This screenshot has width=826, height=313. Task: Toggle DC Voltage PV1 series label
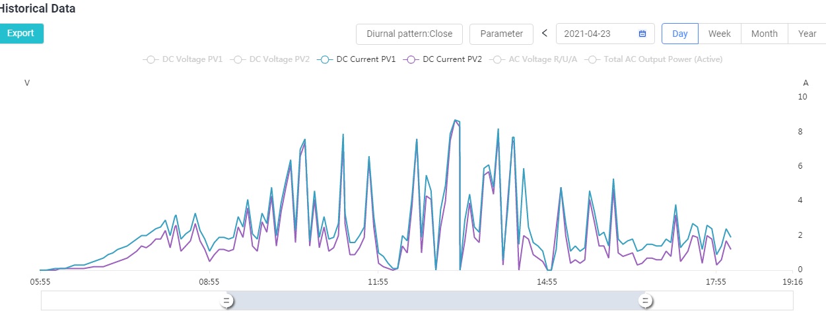(192, 59)
